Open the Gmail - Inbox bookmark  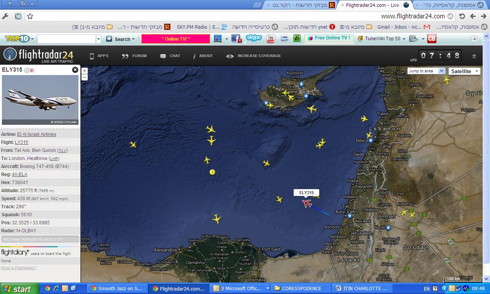pyautogui.click(x=403, y=27)
